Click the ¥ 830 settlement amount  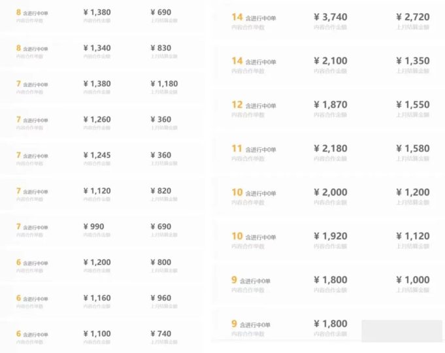pyautogui.click(x=161, y=48)
